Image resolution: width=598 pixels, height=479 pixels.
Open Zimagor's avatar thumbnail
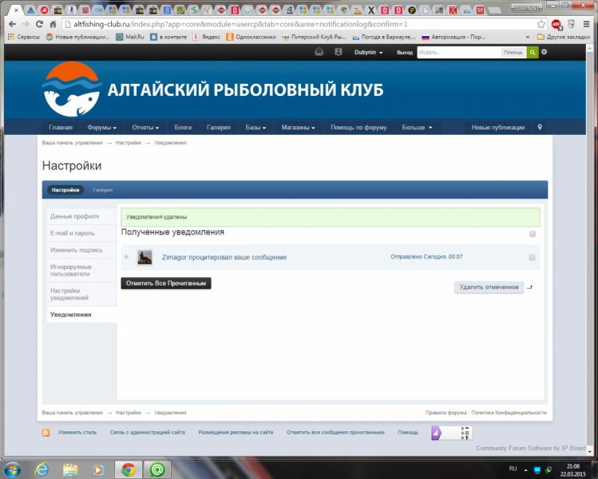pos(145,257)
